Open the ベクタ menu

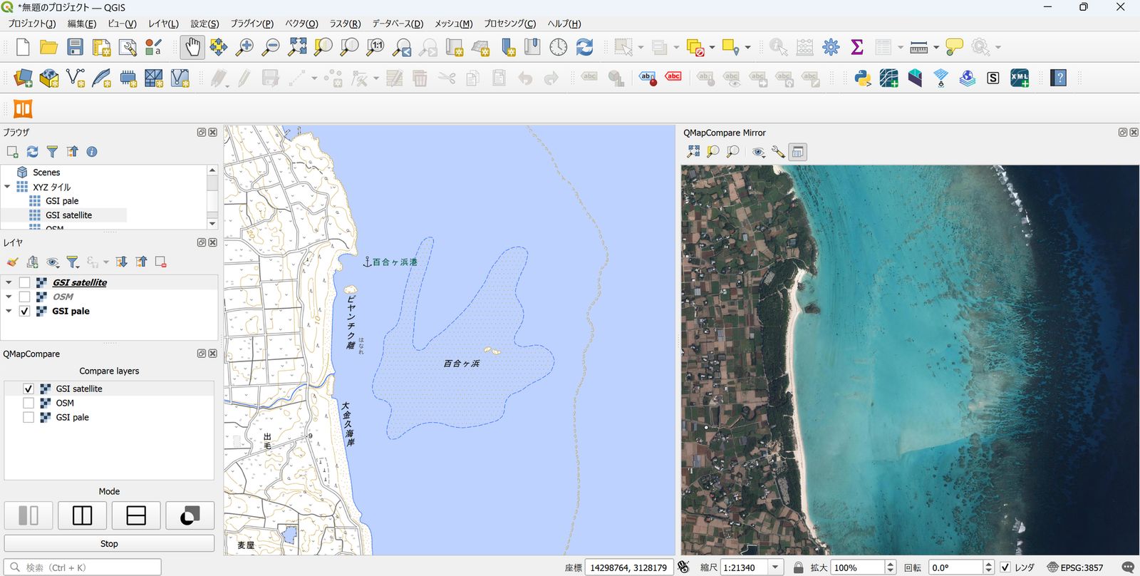click(301, 24)
